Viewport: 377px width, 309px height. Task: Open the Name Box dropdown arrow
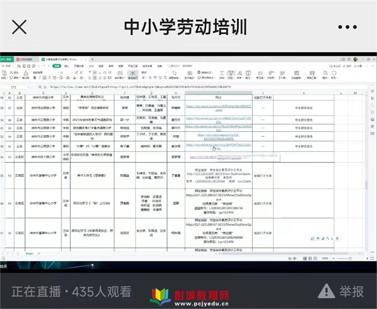coord(28,87)
